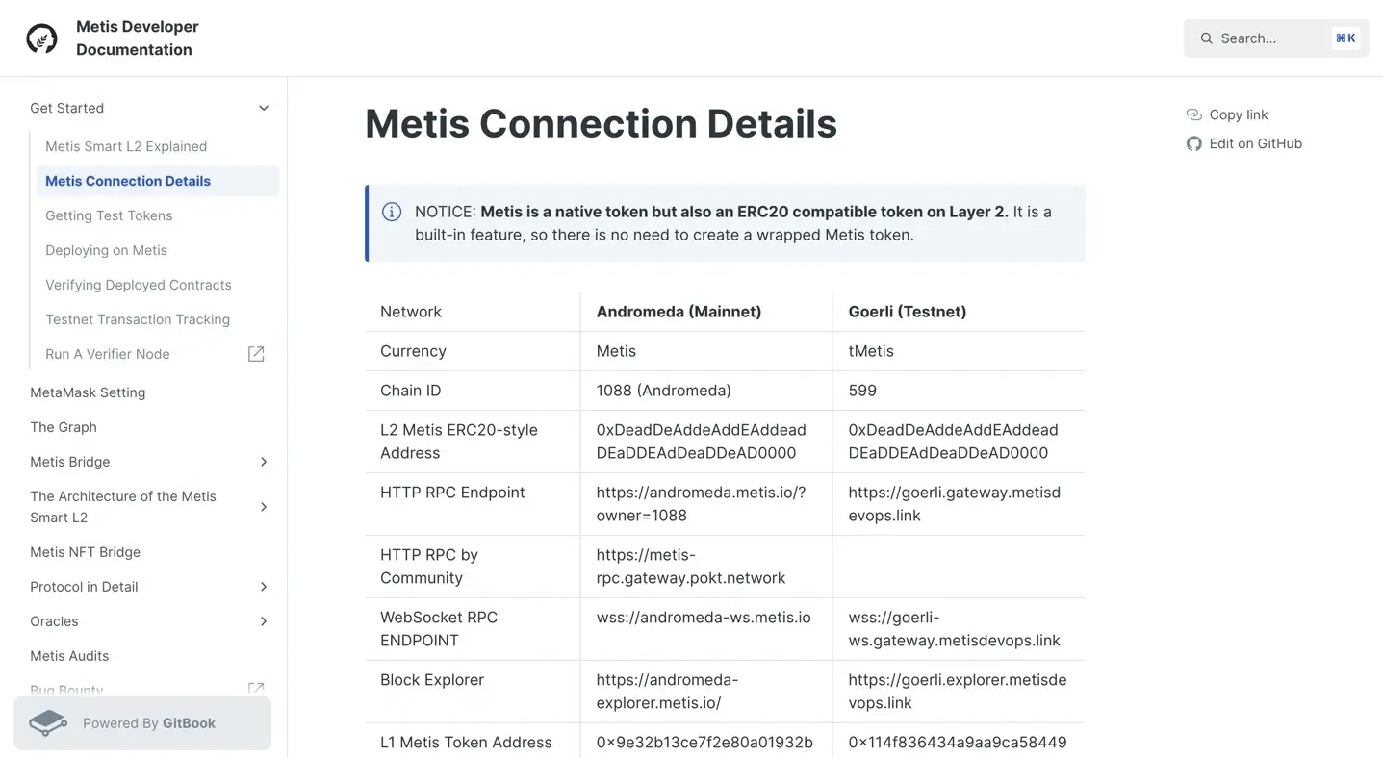Expand The Architecture of the Metis Smart L2
Image resolution: width=1383 pixels, height=758 pixels.
[263, 507]
